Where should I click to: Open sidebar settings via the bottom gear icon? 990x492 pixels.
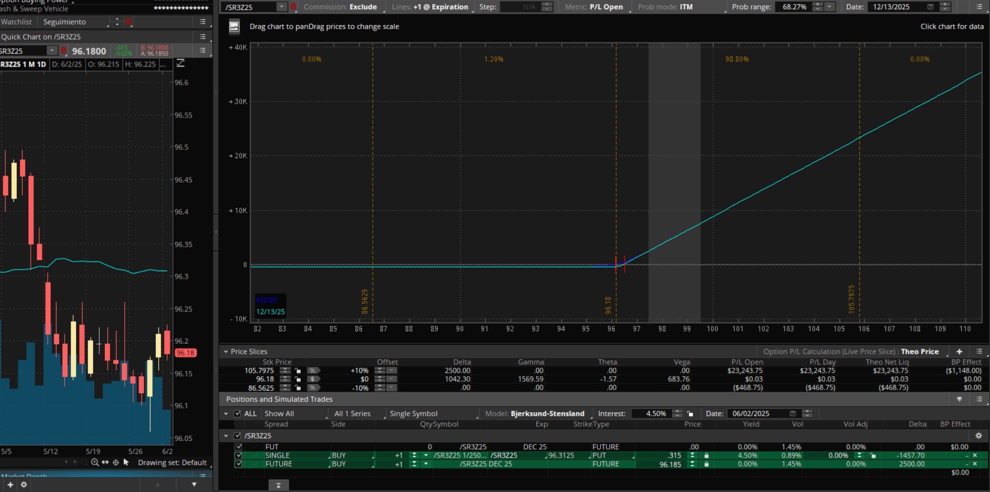click(x=23, y=485)
